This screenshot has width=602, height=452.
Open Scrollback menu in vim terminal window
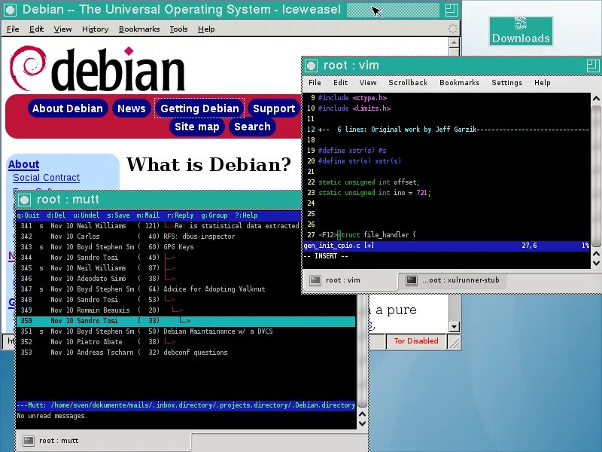click(408, 83)
